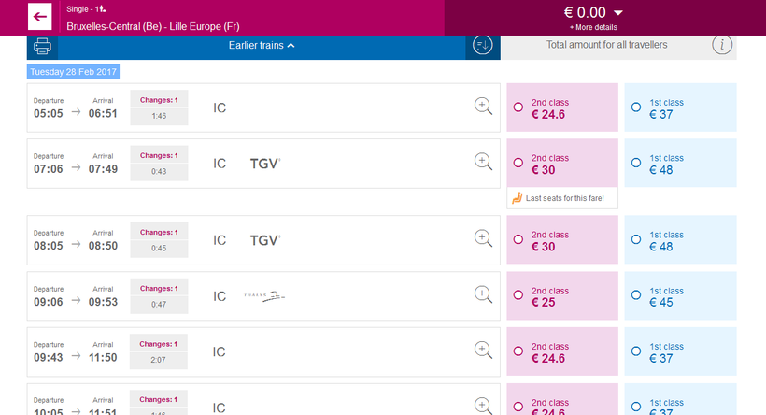Screen dimensions: 766x415
Task: Click magnifier for the 05:05 train
Action: [x=483, y=107]
